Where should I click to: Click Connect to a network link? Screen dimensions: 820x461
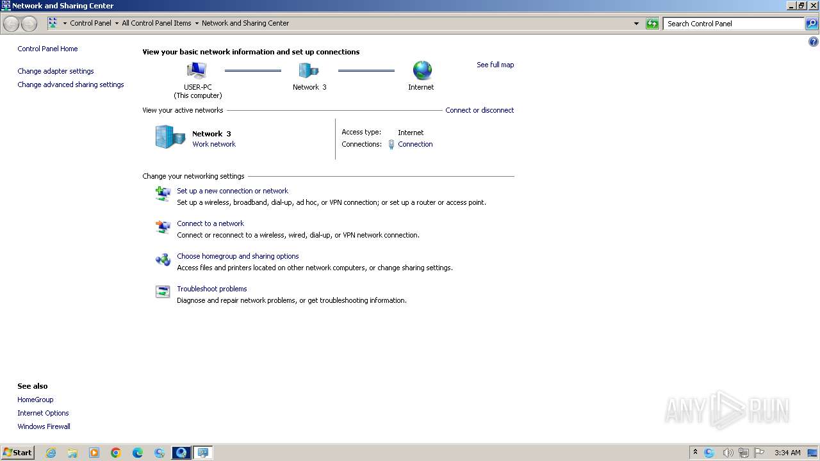(210, 223)
